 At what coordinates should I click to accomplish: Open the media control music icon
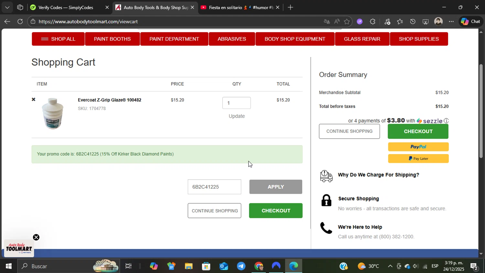[387, 22]
